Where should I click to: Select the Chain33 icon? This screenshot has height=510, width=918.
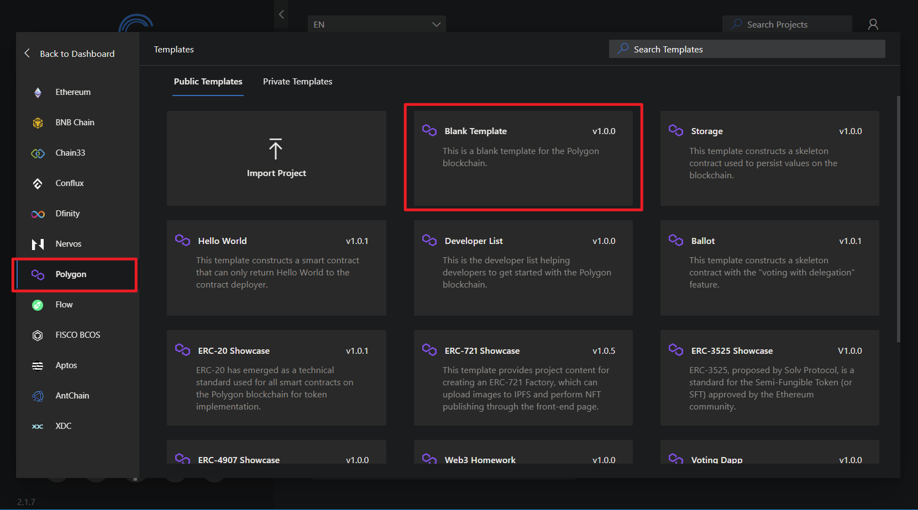38,153
